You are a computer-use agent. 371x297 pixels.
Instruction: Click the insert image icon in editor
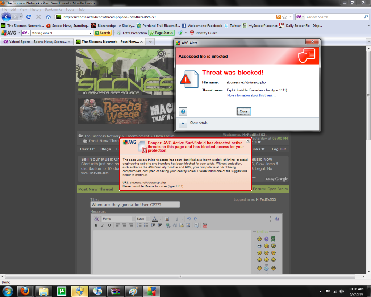click(188, 225)
